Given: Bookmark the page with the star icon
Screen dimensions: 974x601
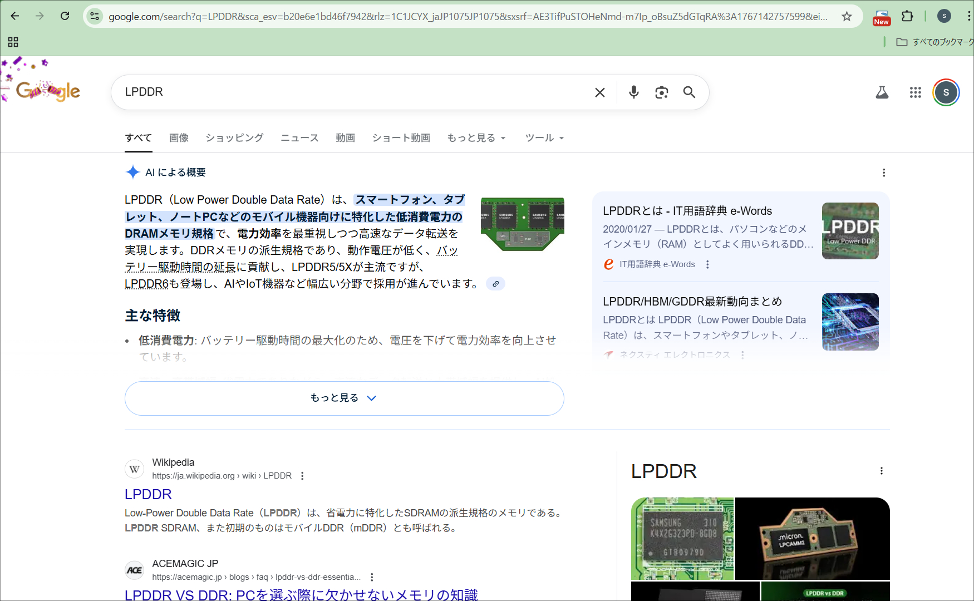Looking at the screenshot, I should point(847,16).
